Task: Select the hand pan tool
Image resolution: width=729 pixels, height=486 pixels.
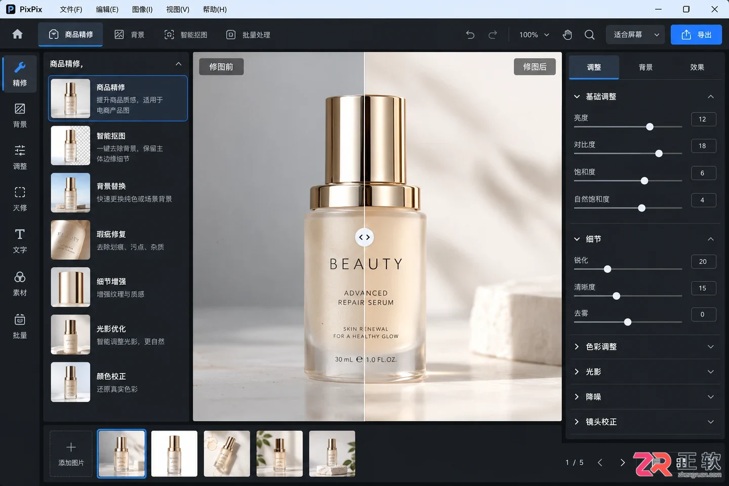Action: 568,34
